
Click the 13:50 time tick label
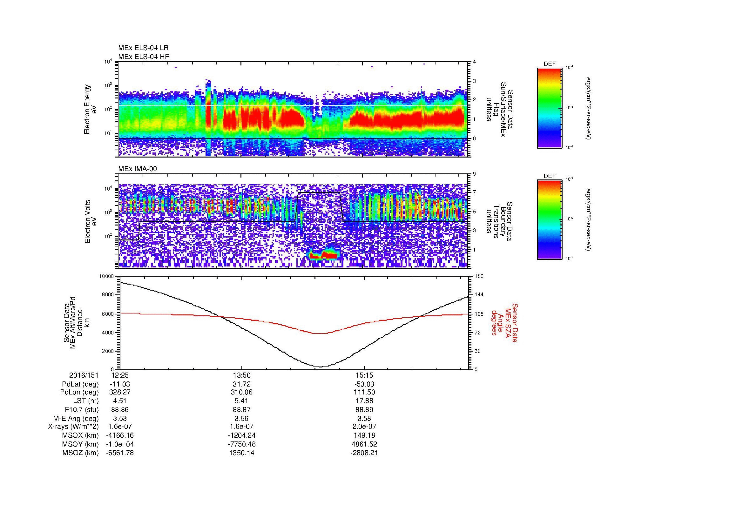[x=242, y=375]
